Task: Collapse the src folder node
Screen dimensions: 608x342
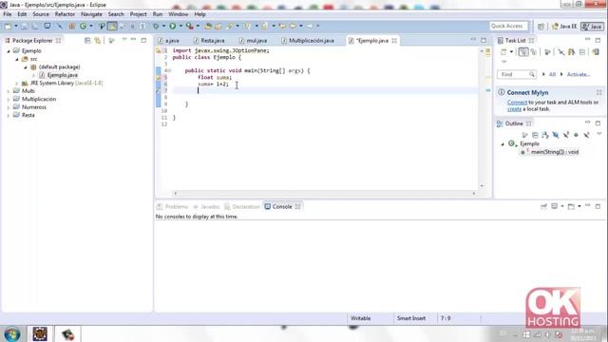Action: point(17,59)
